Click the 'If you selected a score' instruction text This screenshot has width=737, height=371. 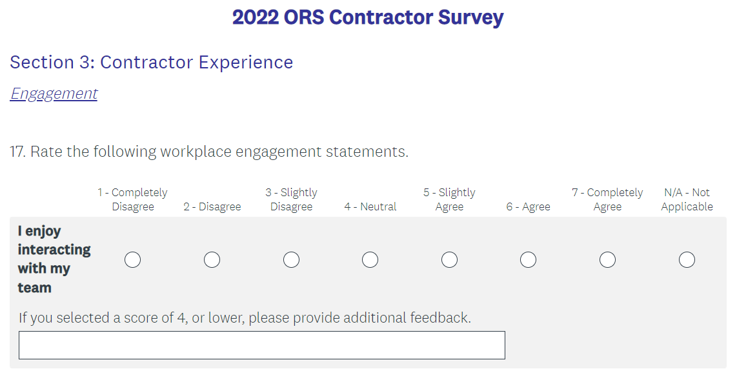(x=245, y=317)
